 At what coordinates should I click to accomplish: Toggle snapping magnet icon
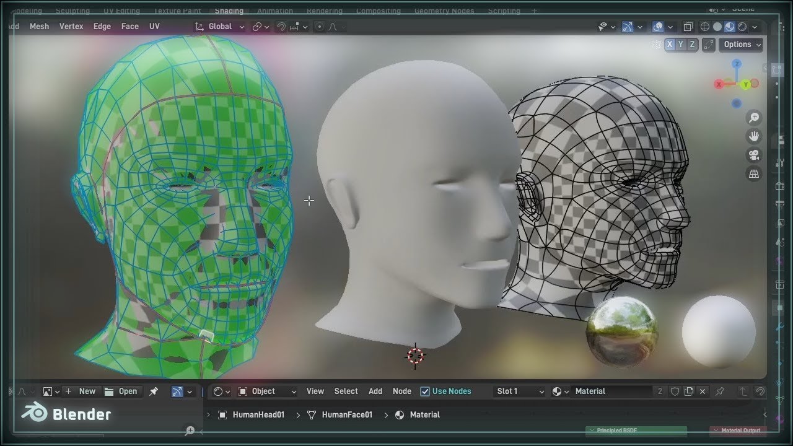point(281,27)
